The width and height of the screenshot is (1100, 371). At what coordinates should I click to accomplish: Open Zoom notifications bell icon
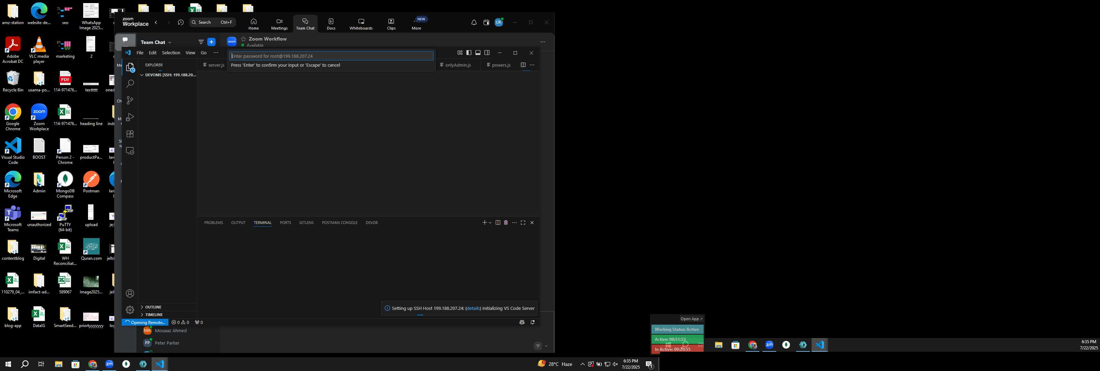point(474,23)
